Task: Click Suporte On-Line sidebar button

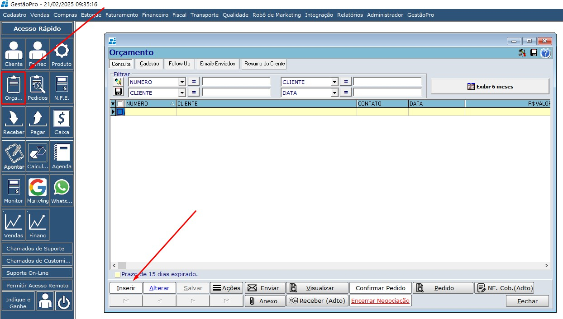Action: pyautogui.click(x=37, y=273)
